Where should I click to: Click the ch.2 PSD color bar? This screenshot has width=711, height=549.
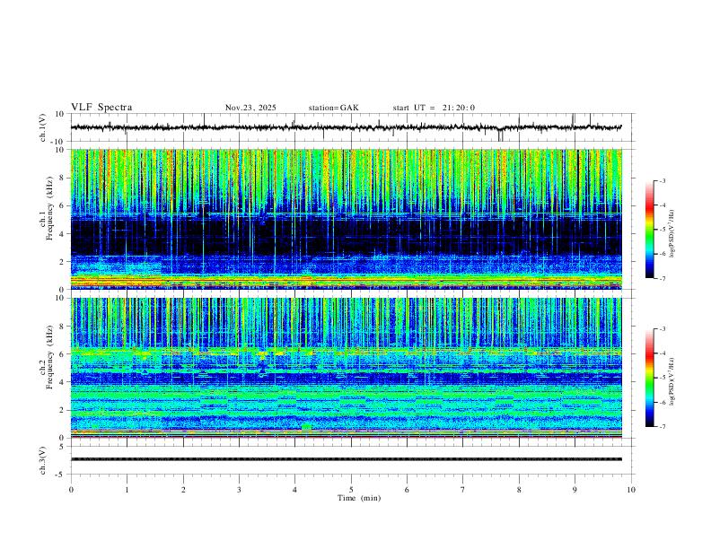(649, 378)
